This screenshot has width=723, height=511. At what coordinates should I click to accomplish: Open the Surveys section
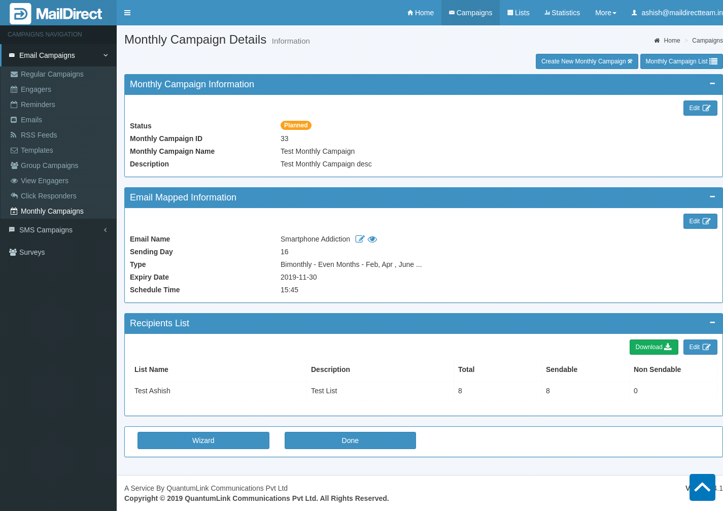click(32, 252)
